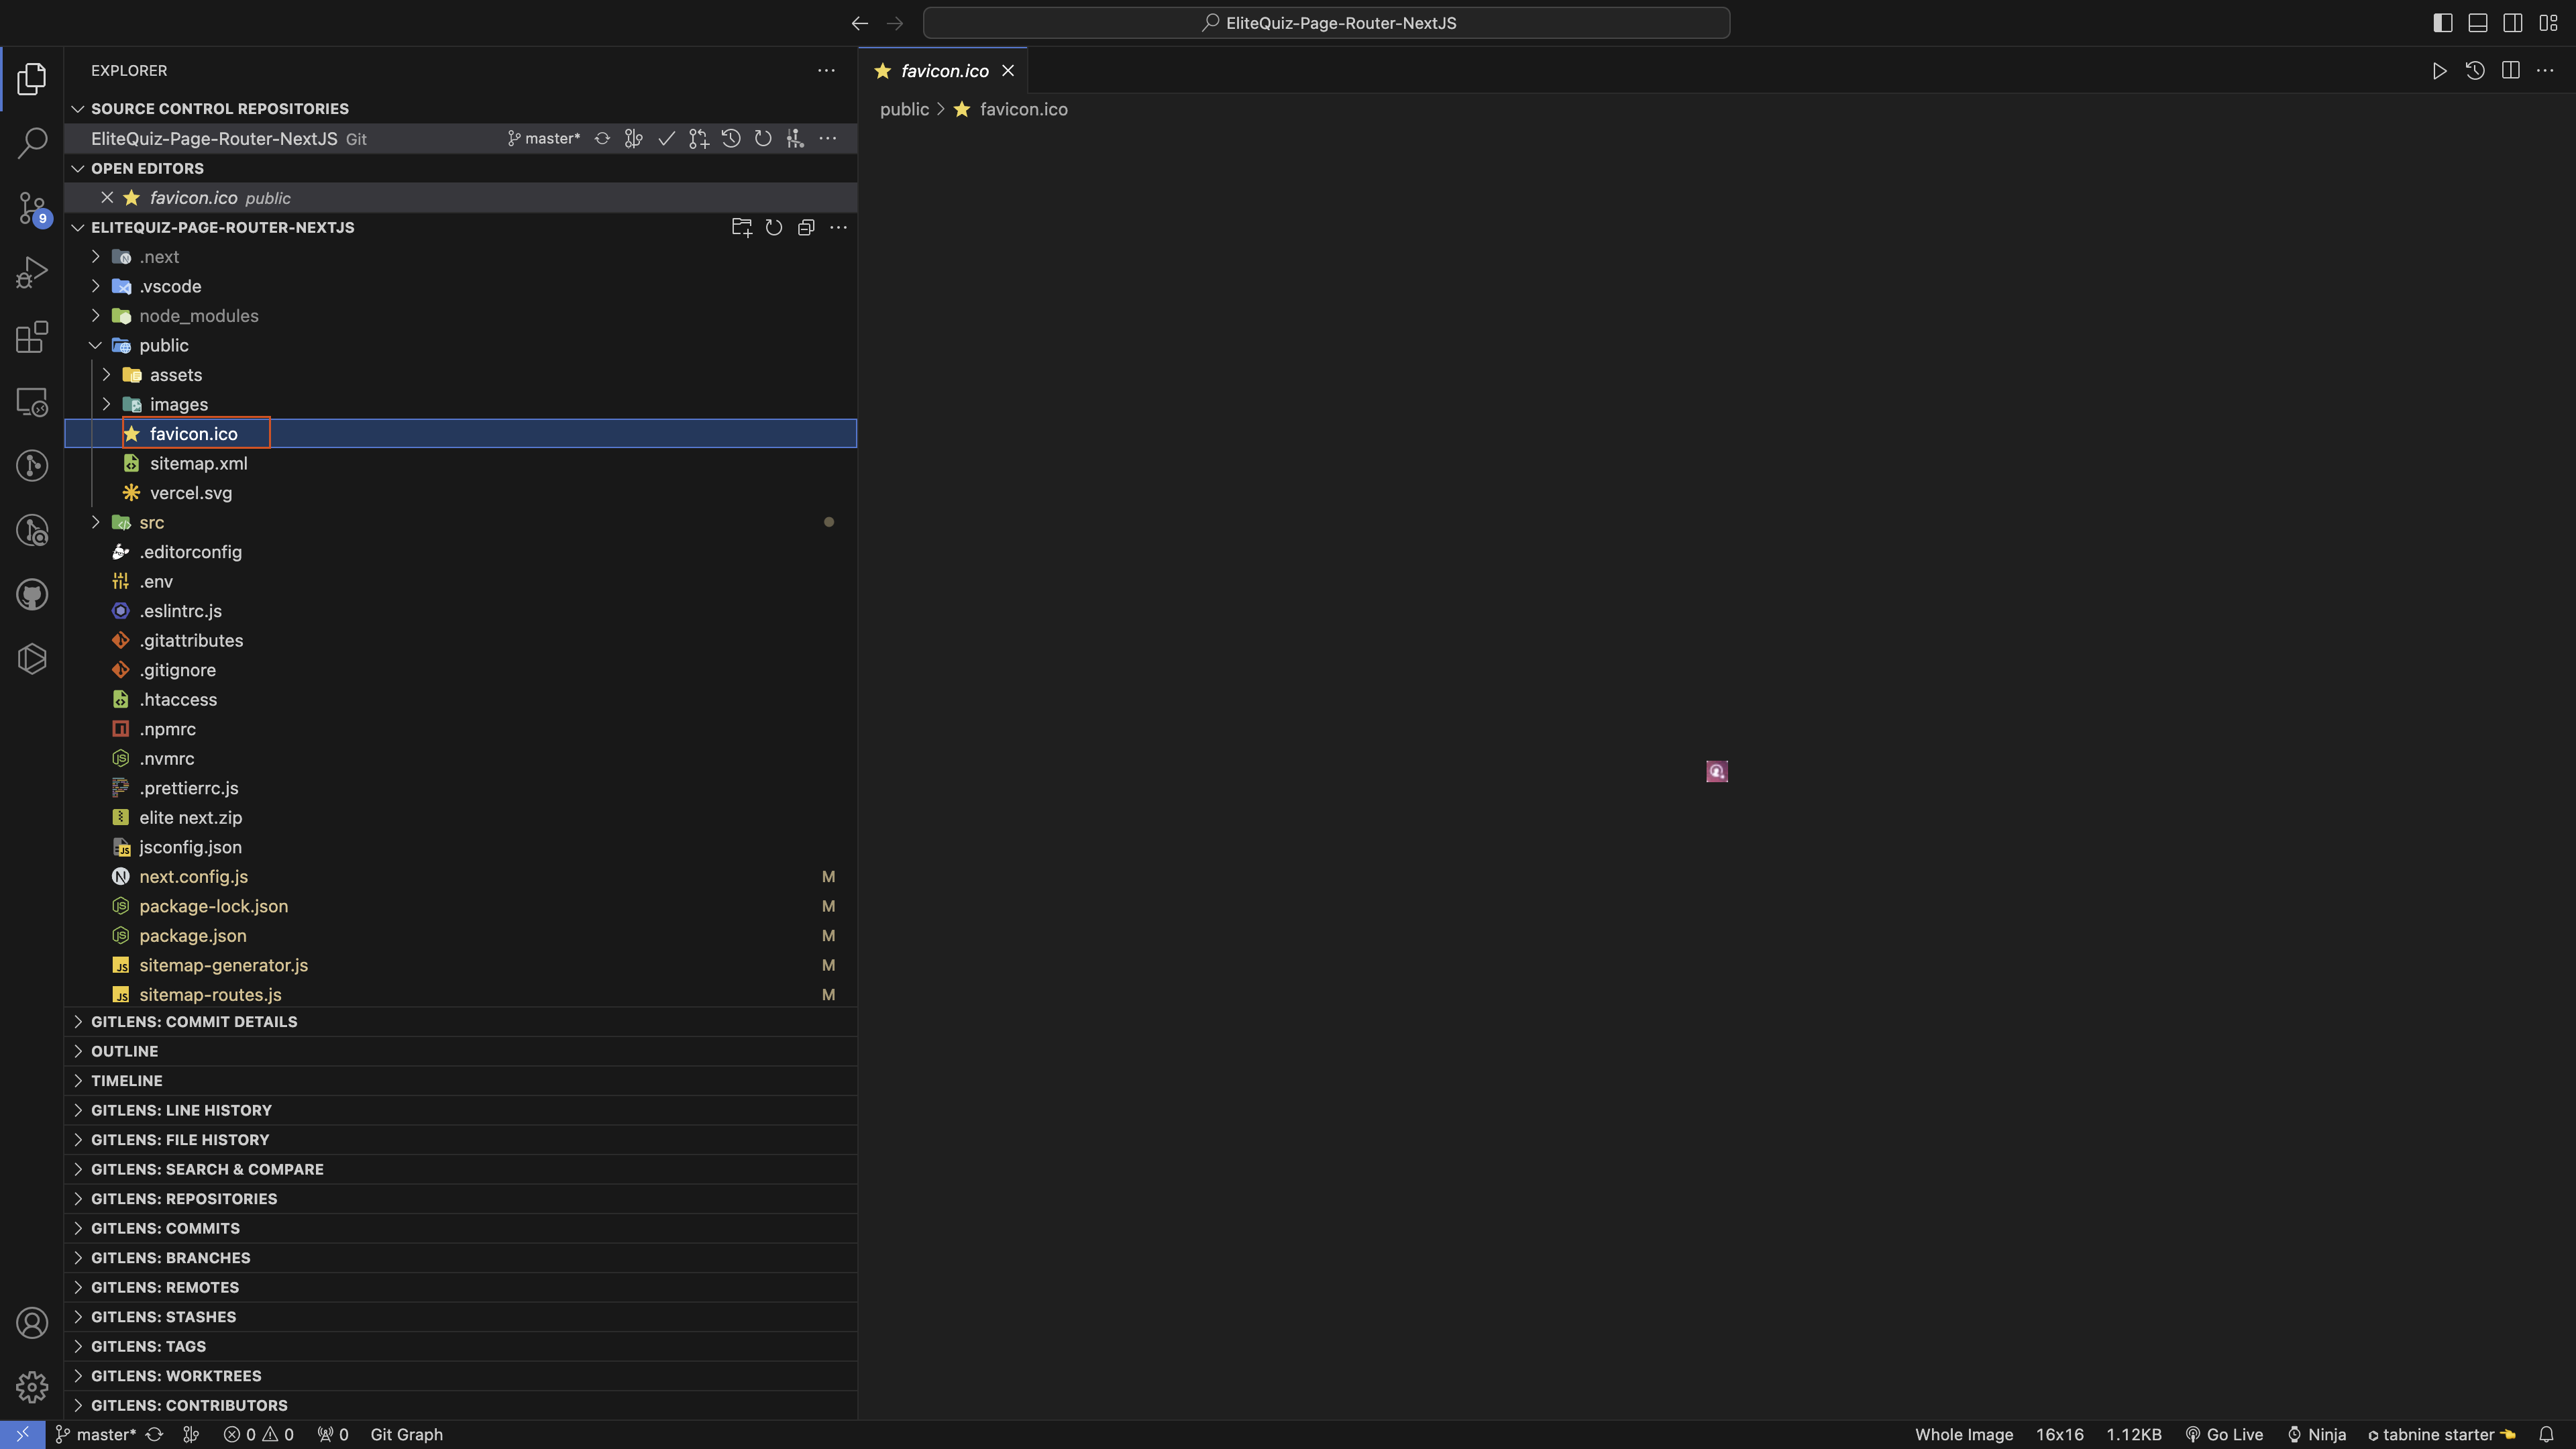2576x1449 pixels.
Task: Open Git Graph from status bar
Action: pos(406,1434)
